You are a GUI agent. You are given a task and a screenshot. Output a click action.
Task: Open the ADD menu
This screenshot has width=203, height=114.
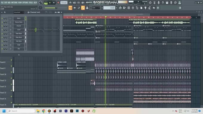point(9,3)
